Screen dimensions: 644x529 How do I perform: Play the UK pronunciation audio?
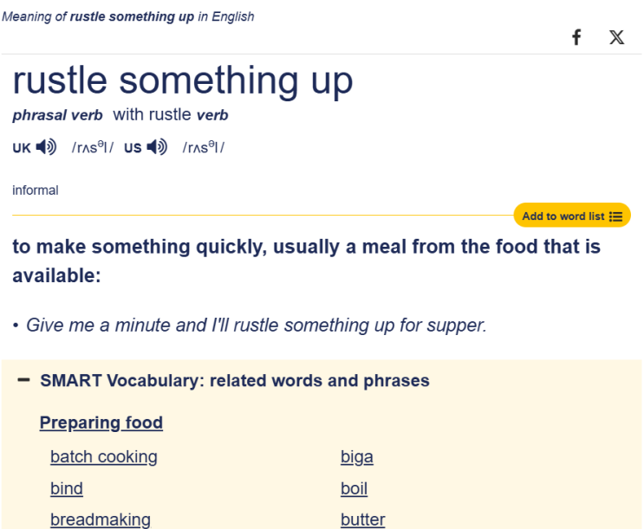tap(47, 147)
